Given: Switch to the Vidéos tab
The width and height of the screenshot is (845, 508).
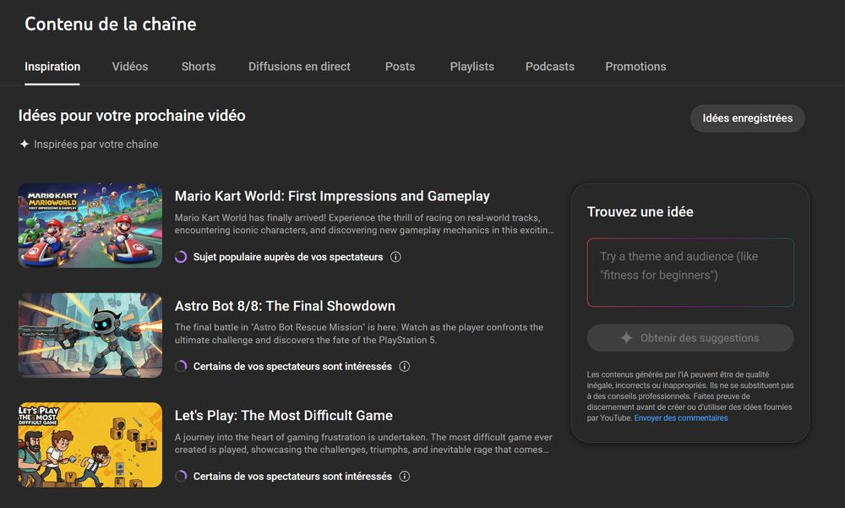Looking at the screenshot, I should coord(130,66).
